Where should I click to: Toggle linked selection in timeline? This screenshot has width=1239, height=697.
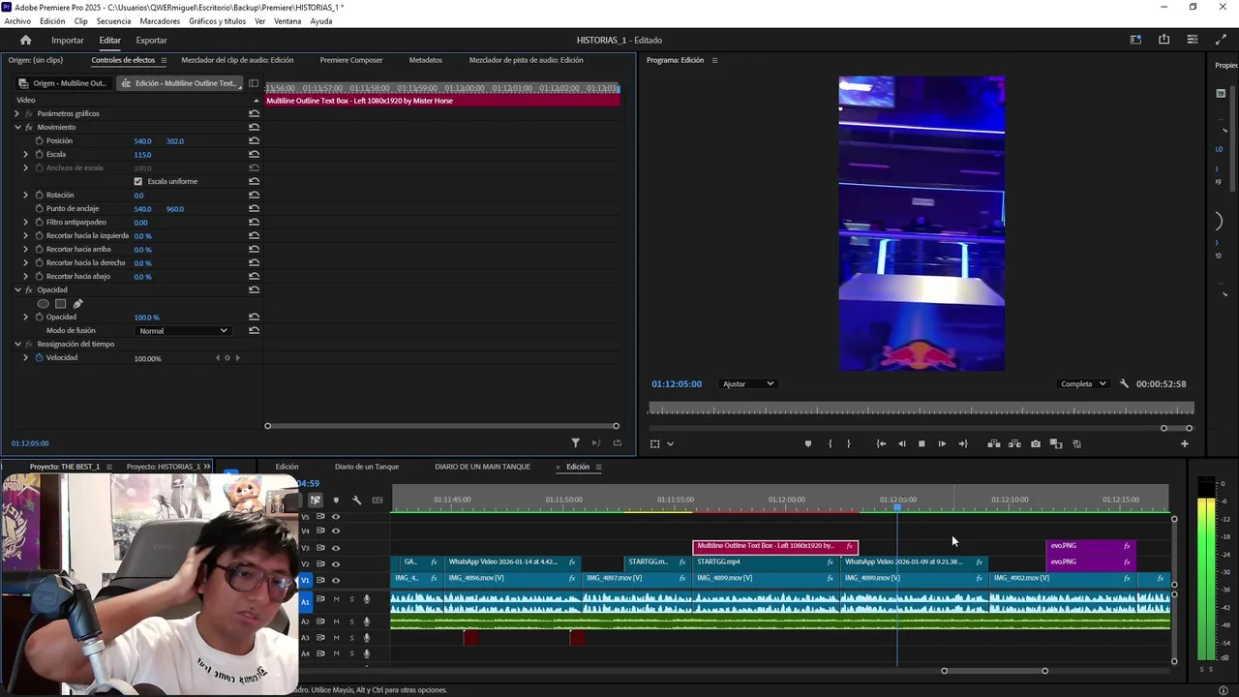tap(316, 500)
